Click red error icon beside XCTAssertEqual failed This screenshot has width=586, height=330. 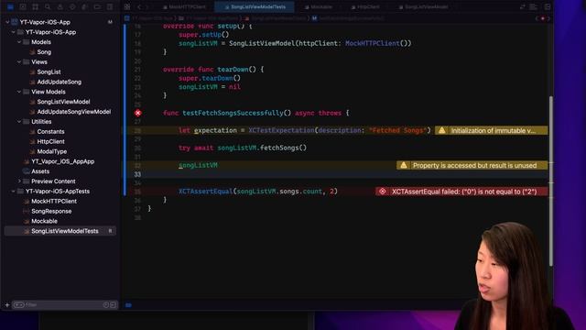383,192
